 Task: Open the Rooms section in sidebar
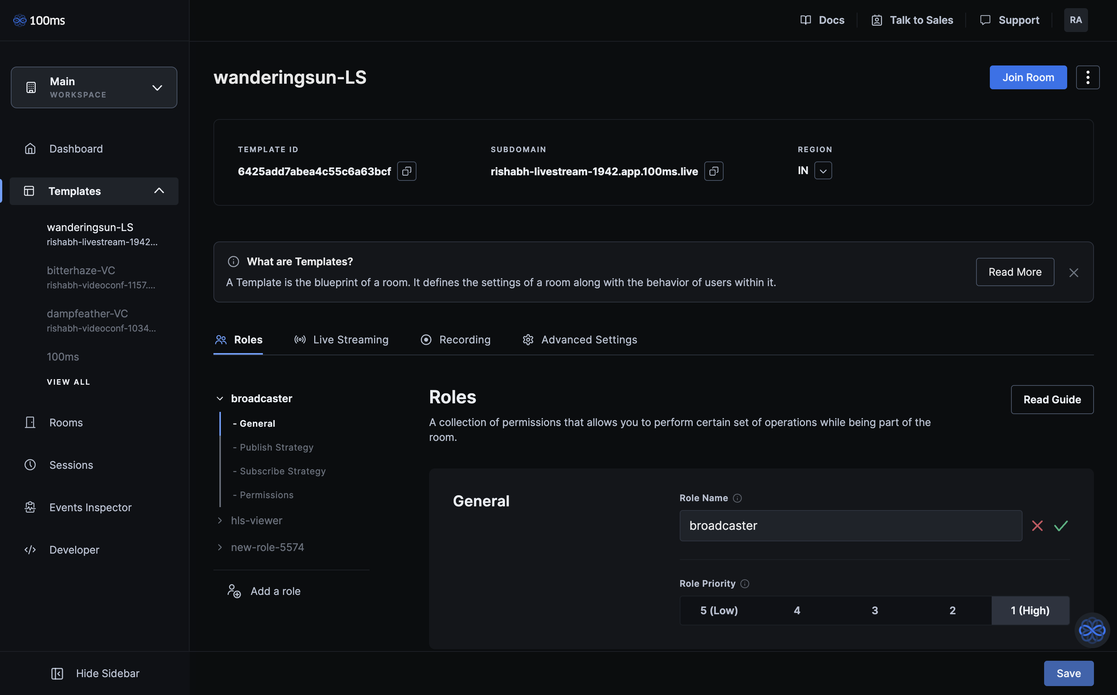click(66, 422)
